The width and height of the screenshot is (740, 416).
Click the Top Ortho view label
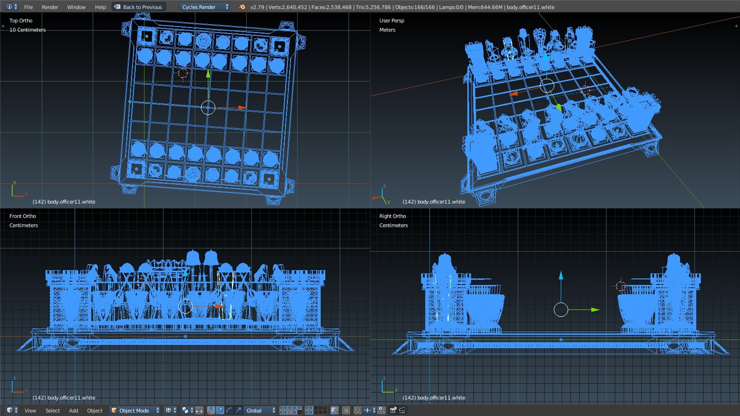tap(21, 20)
